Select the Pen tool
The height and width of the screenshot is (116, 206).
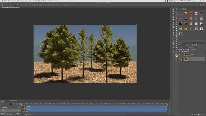tap(176, 39)
